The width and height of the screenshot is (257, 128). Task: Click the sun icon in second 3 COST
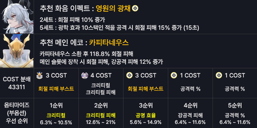[129, 75]
